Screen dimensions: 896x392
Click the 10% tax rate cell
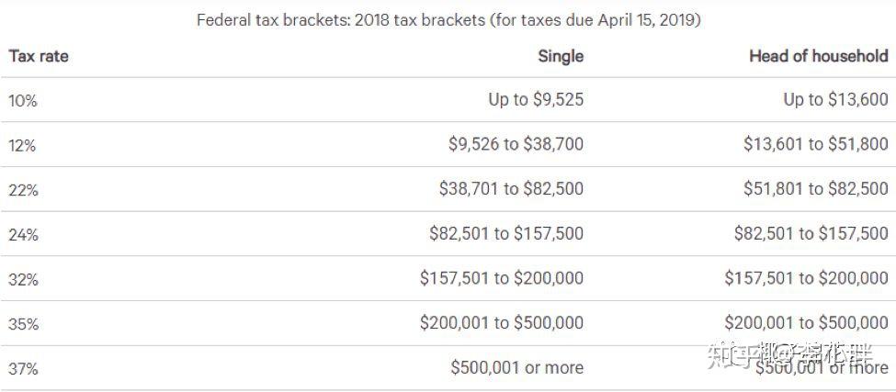point(23,101)
